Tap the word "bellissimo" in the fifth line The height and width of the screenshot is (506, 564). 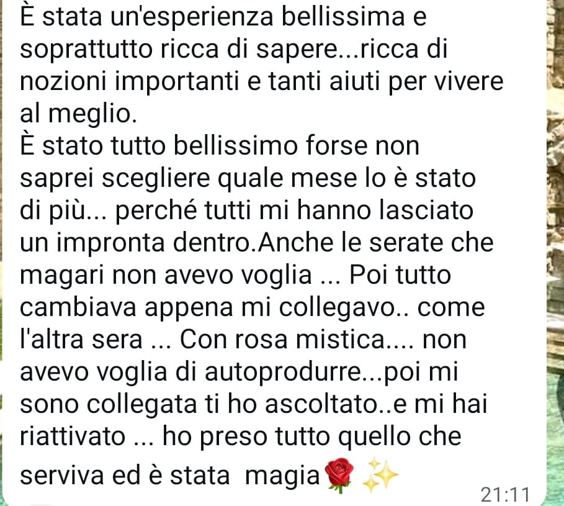(236, 146)
